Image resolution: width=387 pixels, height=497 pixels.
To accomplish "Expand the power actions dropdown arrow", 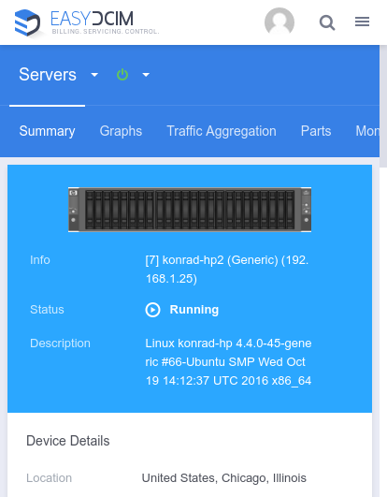I will [146, 75].
